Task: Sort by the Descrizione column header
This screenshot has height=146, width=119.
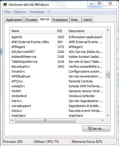Action: click(86, 31)
